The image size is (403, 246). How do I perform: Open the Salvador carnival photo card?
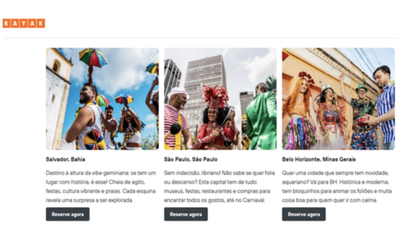point(102,98)
